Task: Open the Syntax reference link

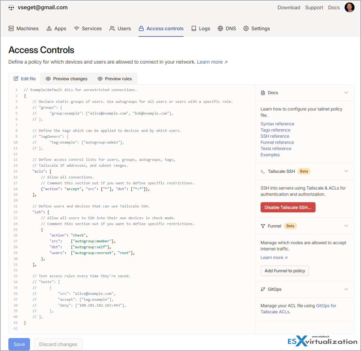Action: click(x=277, y=124)
